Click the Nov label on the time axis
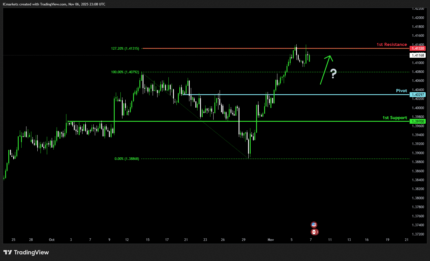 click(271, 240)
